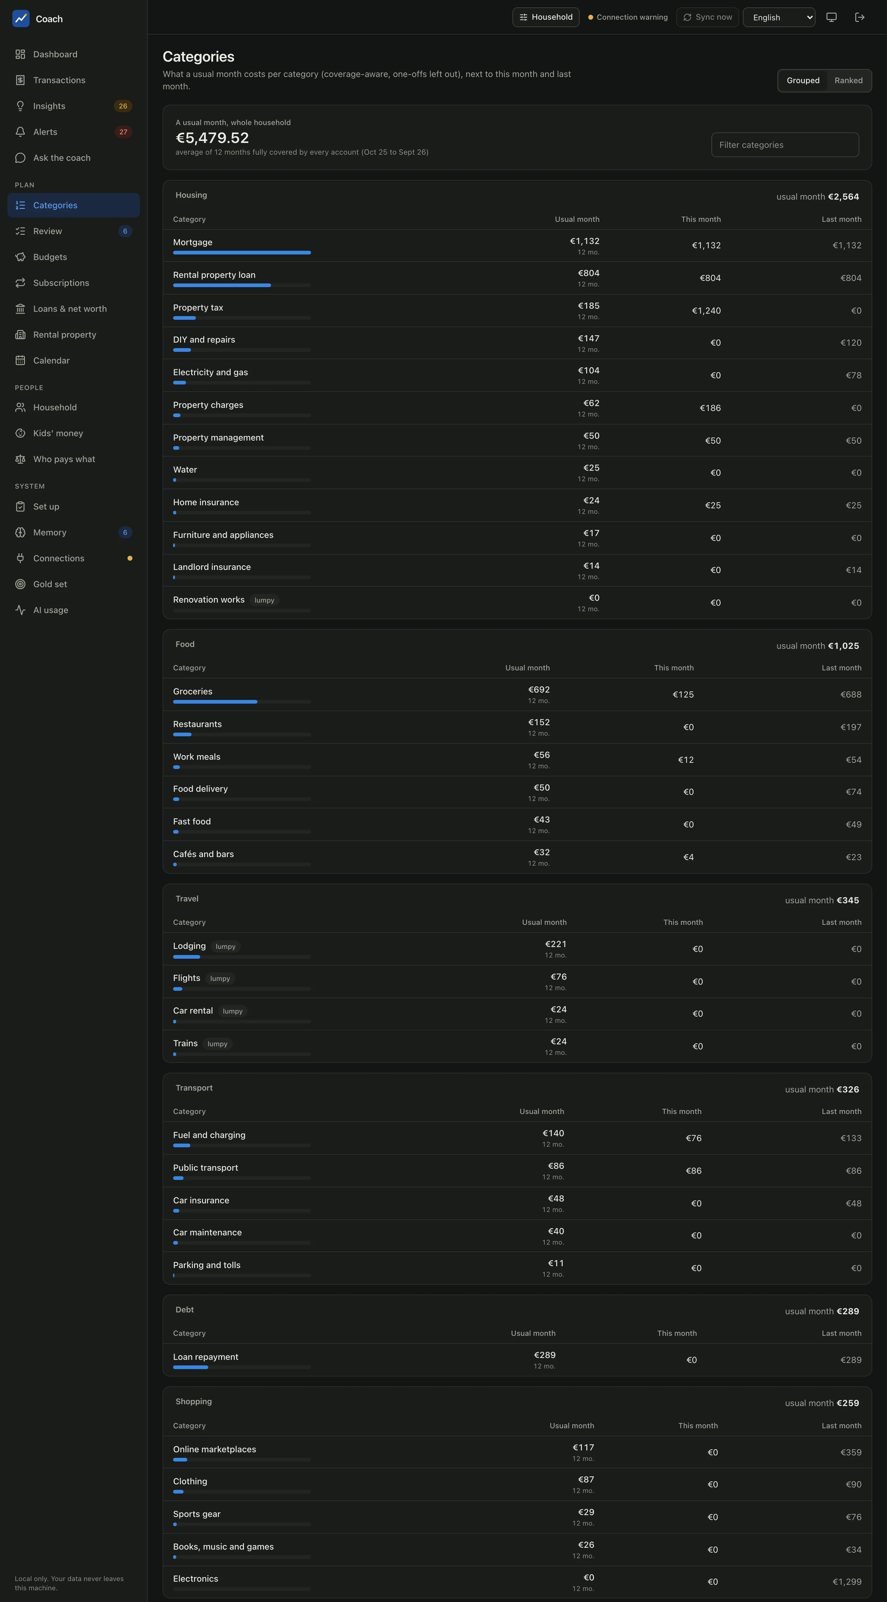Select the Property tax row label
Screen dimensions: 887x1602
[x=198, y=308]
